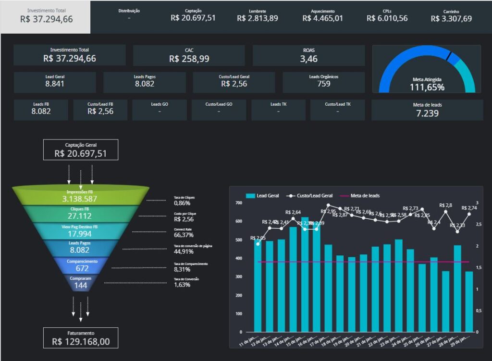
Task: Click the Faturamento total box
Action: tap(80, 338)
